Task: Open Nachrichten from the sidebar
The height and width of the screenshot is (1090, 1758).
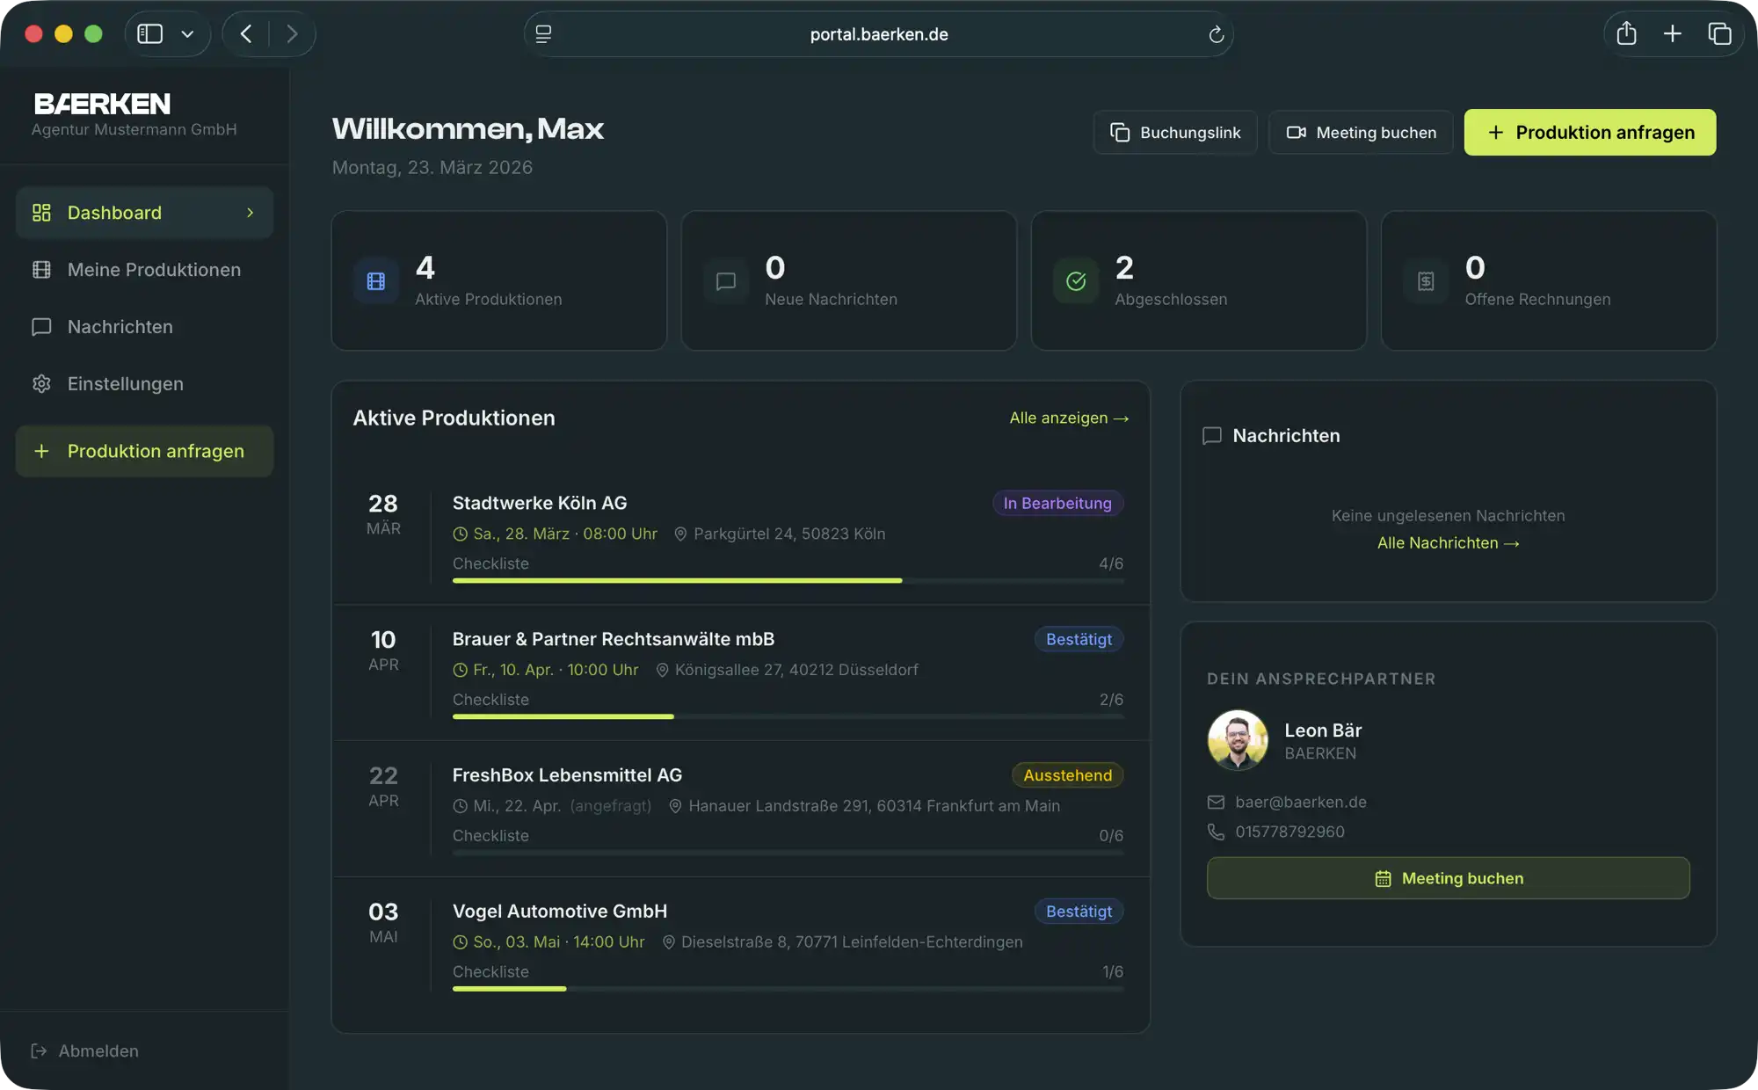Action: coord(120,327)
